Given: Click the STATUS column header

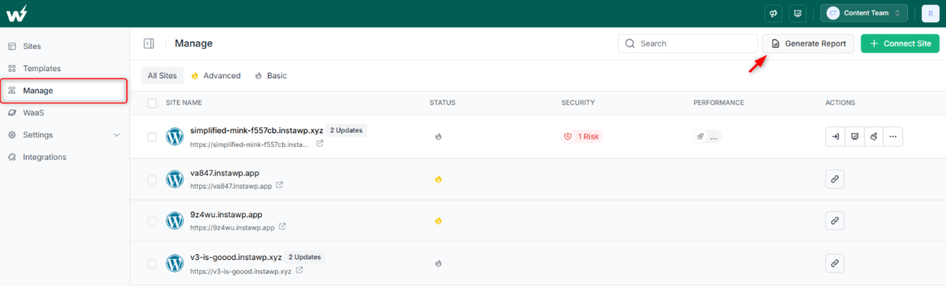Looking at the screenshot, I should [443, 103].
